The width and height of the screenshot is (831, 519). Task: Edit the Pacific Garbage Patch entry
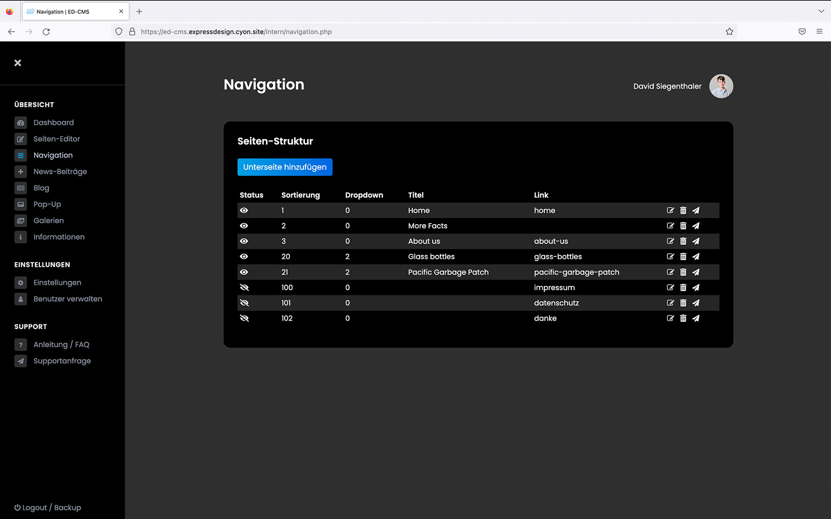click(x=670, y=272)
